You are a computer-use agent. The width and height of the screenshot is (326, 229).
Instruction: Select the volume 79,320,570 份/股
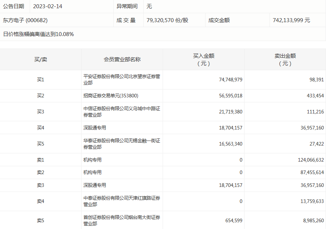[x=167, y=20]
